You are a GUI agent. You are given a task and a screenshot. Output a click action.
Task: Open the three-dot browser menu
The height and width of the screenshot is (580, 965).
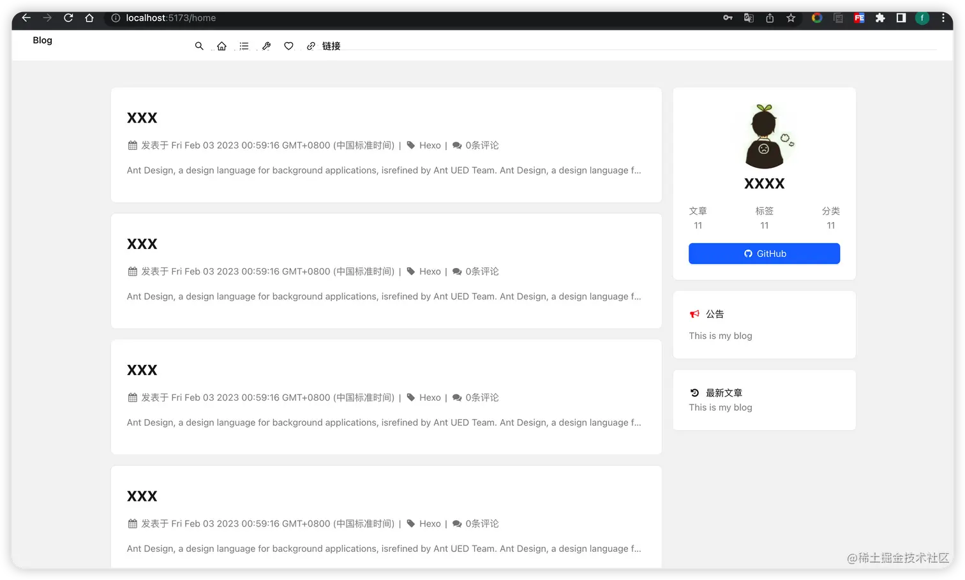[943, 18]
